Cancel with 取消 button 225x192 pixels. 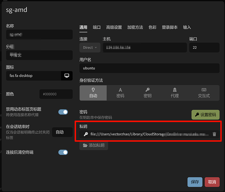[x=212, y=182]
